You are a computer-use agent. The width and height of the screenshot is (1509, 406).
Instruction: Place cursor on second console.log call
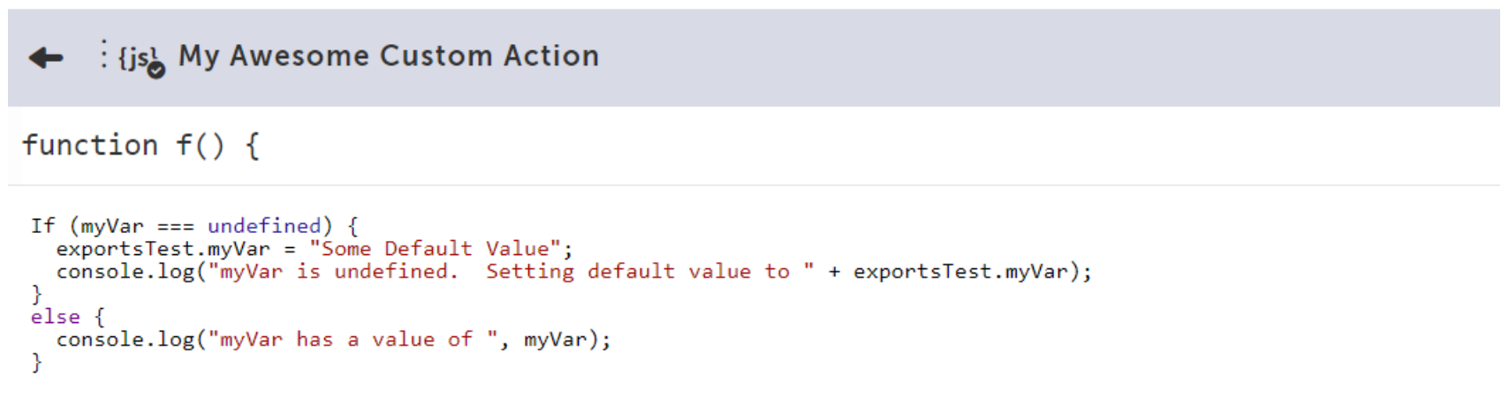pyautogui.click(x=125, y=340)
